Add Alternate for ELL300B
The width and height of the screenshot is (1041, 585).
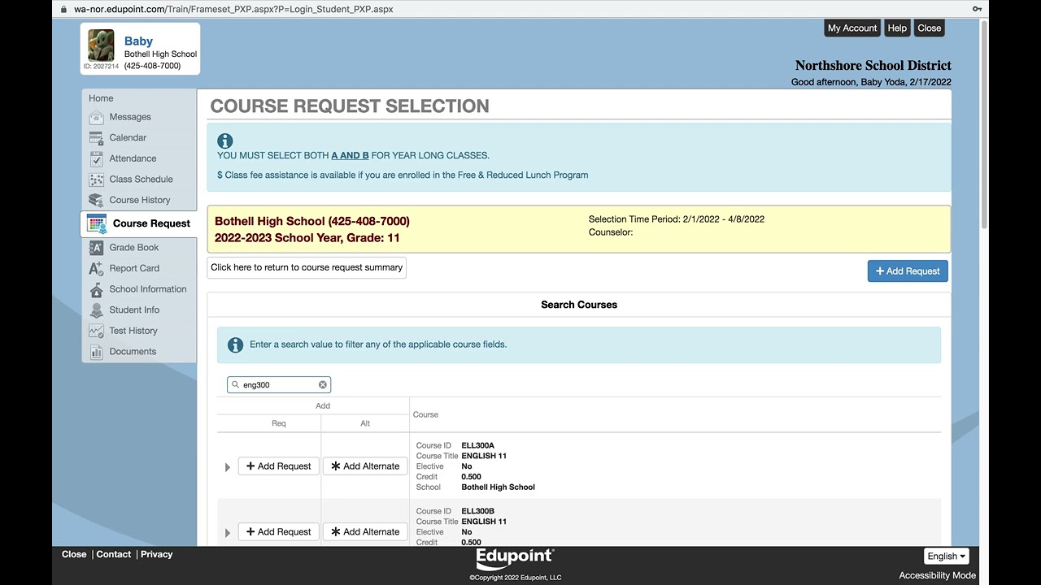(x=365, y=532)
